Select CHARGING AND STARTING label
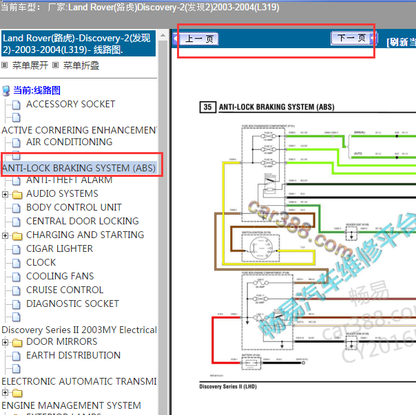Screen dimensions: 416x415 [x=85, y=235]
